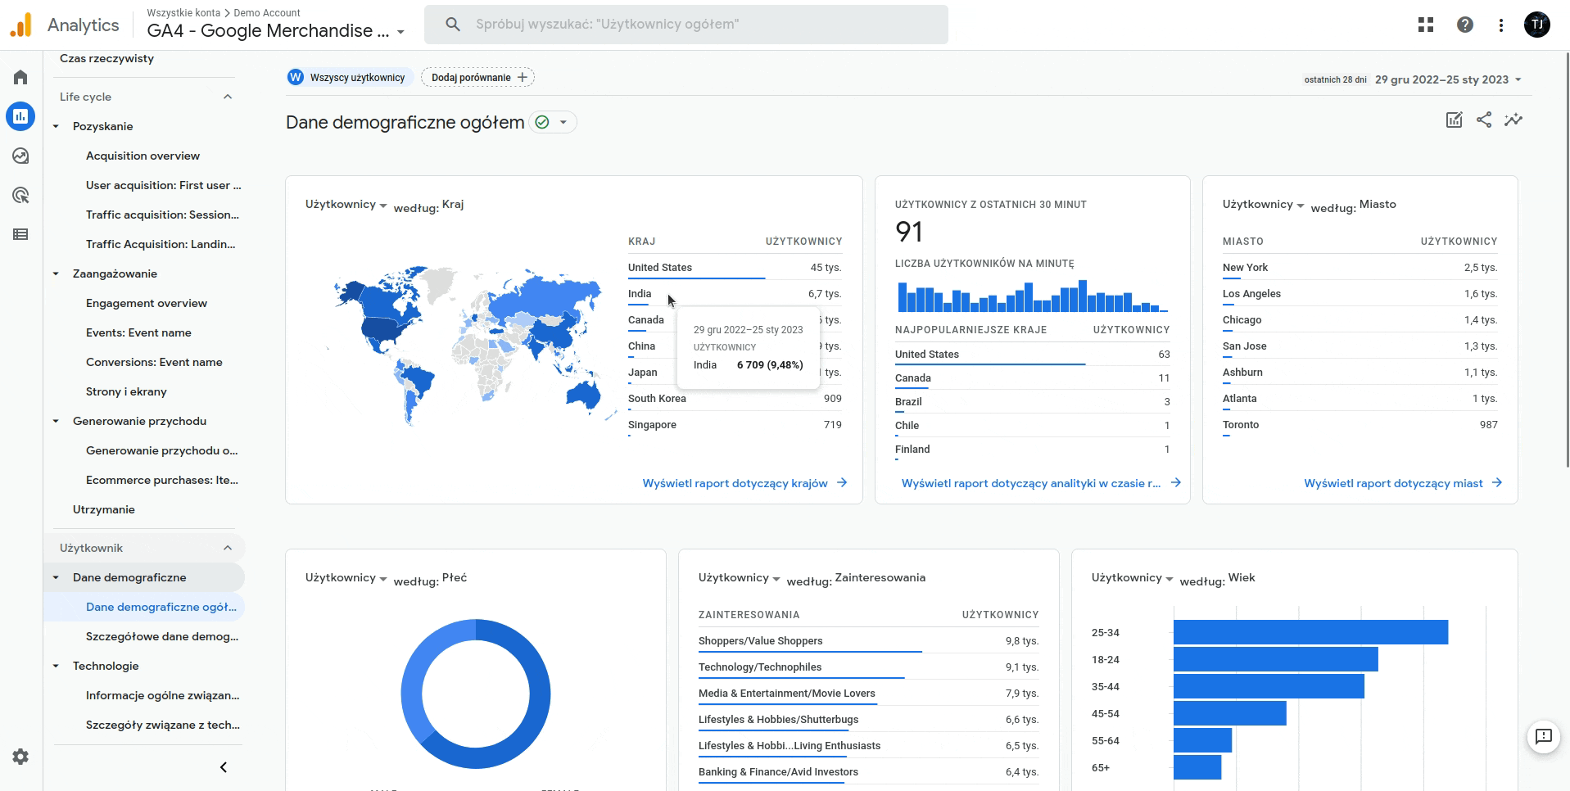This screenshot has width=1570, height=791.
Task: Collapse the Pozyskanie group
Action: tap(56, 126)
